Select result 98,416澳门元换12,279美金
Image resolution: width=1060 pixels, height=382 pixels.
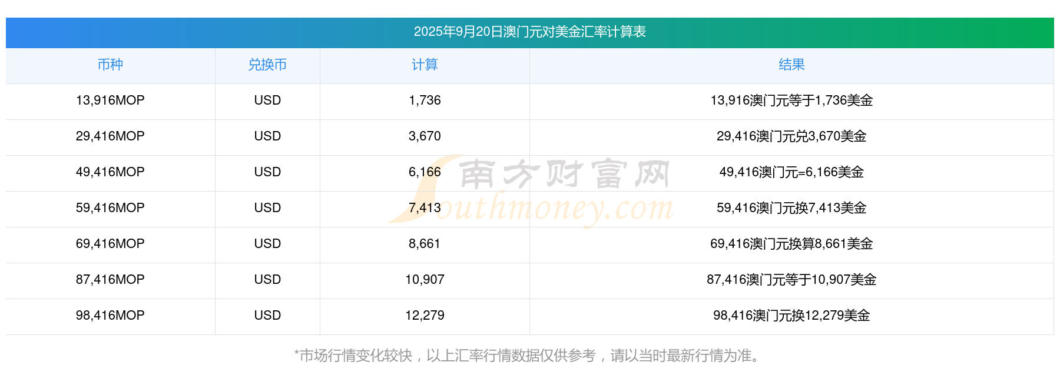pyautogui.click(x=791, y=316)
